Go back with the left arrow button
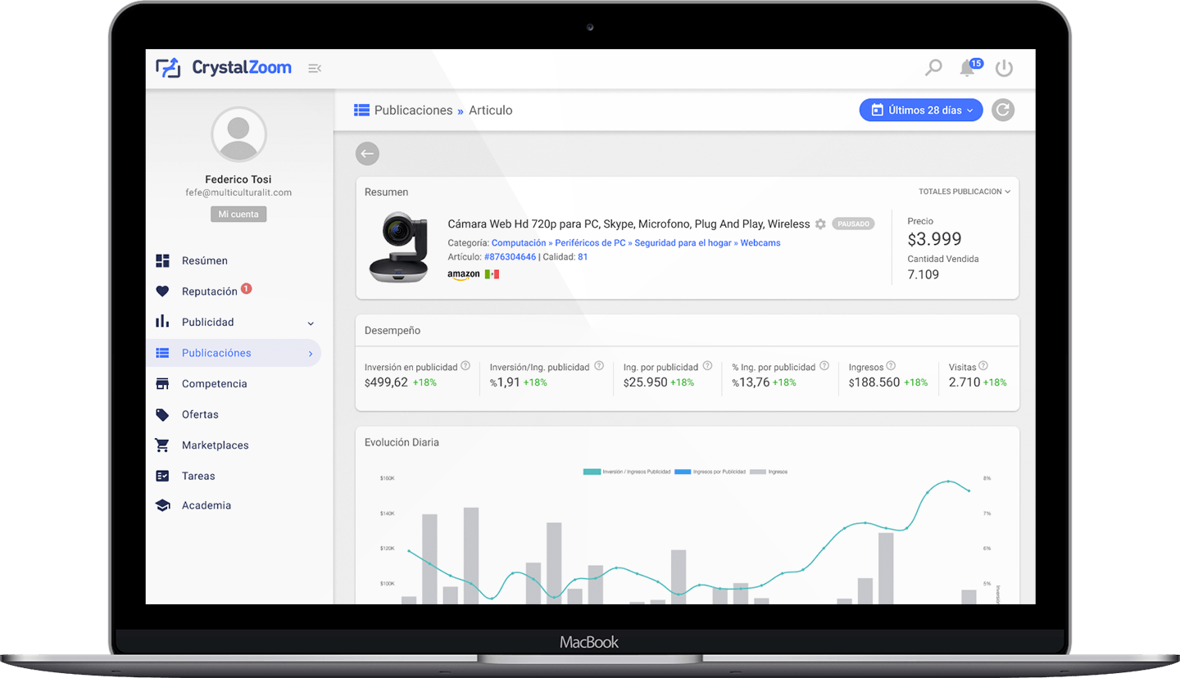 [x=367, y=154]
